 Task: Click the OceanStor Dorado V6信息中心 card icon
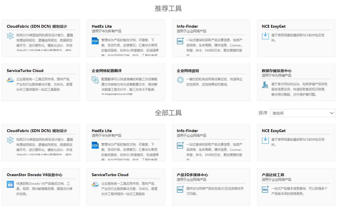pyautogui.click(x=10, y=184)
